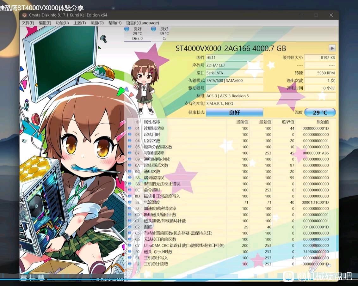Click the ACS-3 Revision 5 standard field
This screenshot has height=286, width=358.
pos(271,96)
